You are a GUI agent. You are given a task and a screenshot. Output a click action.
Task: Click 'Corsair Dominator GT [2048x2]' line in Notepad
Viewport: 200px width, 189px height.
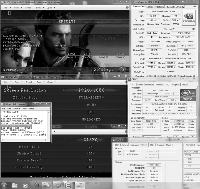click(21, 123)
